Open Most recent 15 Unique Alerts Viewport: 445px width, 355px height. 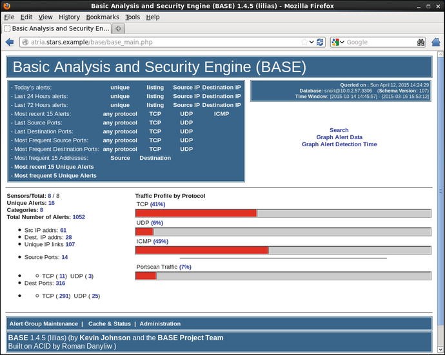54,167
